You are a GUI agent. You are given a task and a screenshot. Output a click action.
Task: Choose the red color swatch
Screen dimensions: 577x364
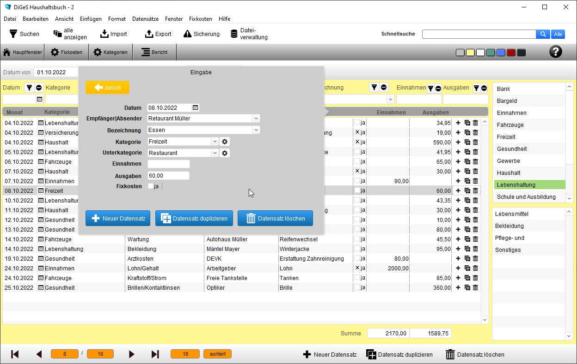(511, 53)
